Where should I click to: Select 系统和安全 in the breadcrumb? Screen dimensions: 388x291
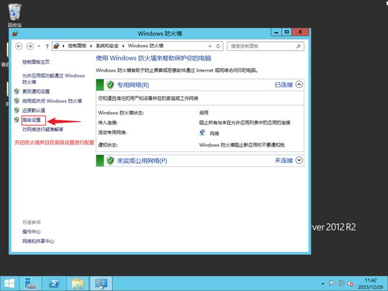tap(107, 46)
